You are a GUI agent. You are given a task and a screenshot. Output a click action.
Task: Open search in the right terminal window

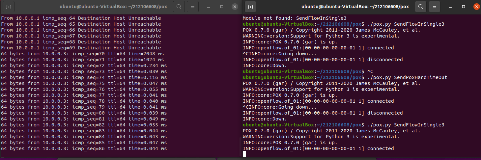pos(421,7)
